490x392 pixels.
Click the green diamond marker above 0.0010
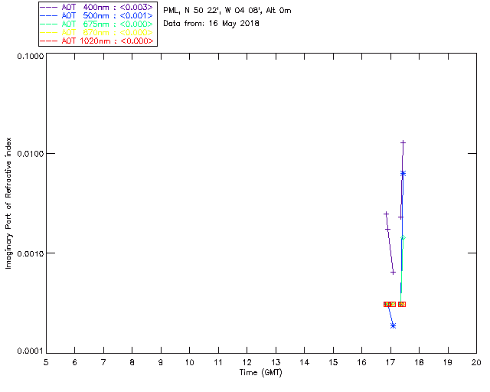coord(403,238)
